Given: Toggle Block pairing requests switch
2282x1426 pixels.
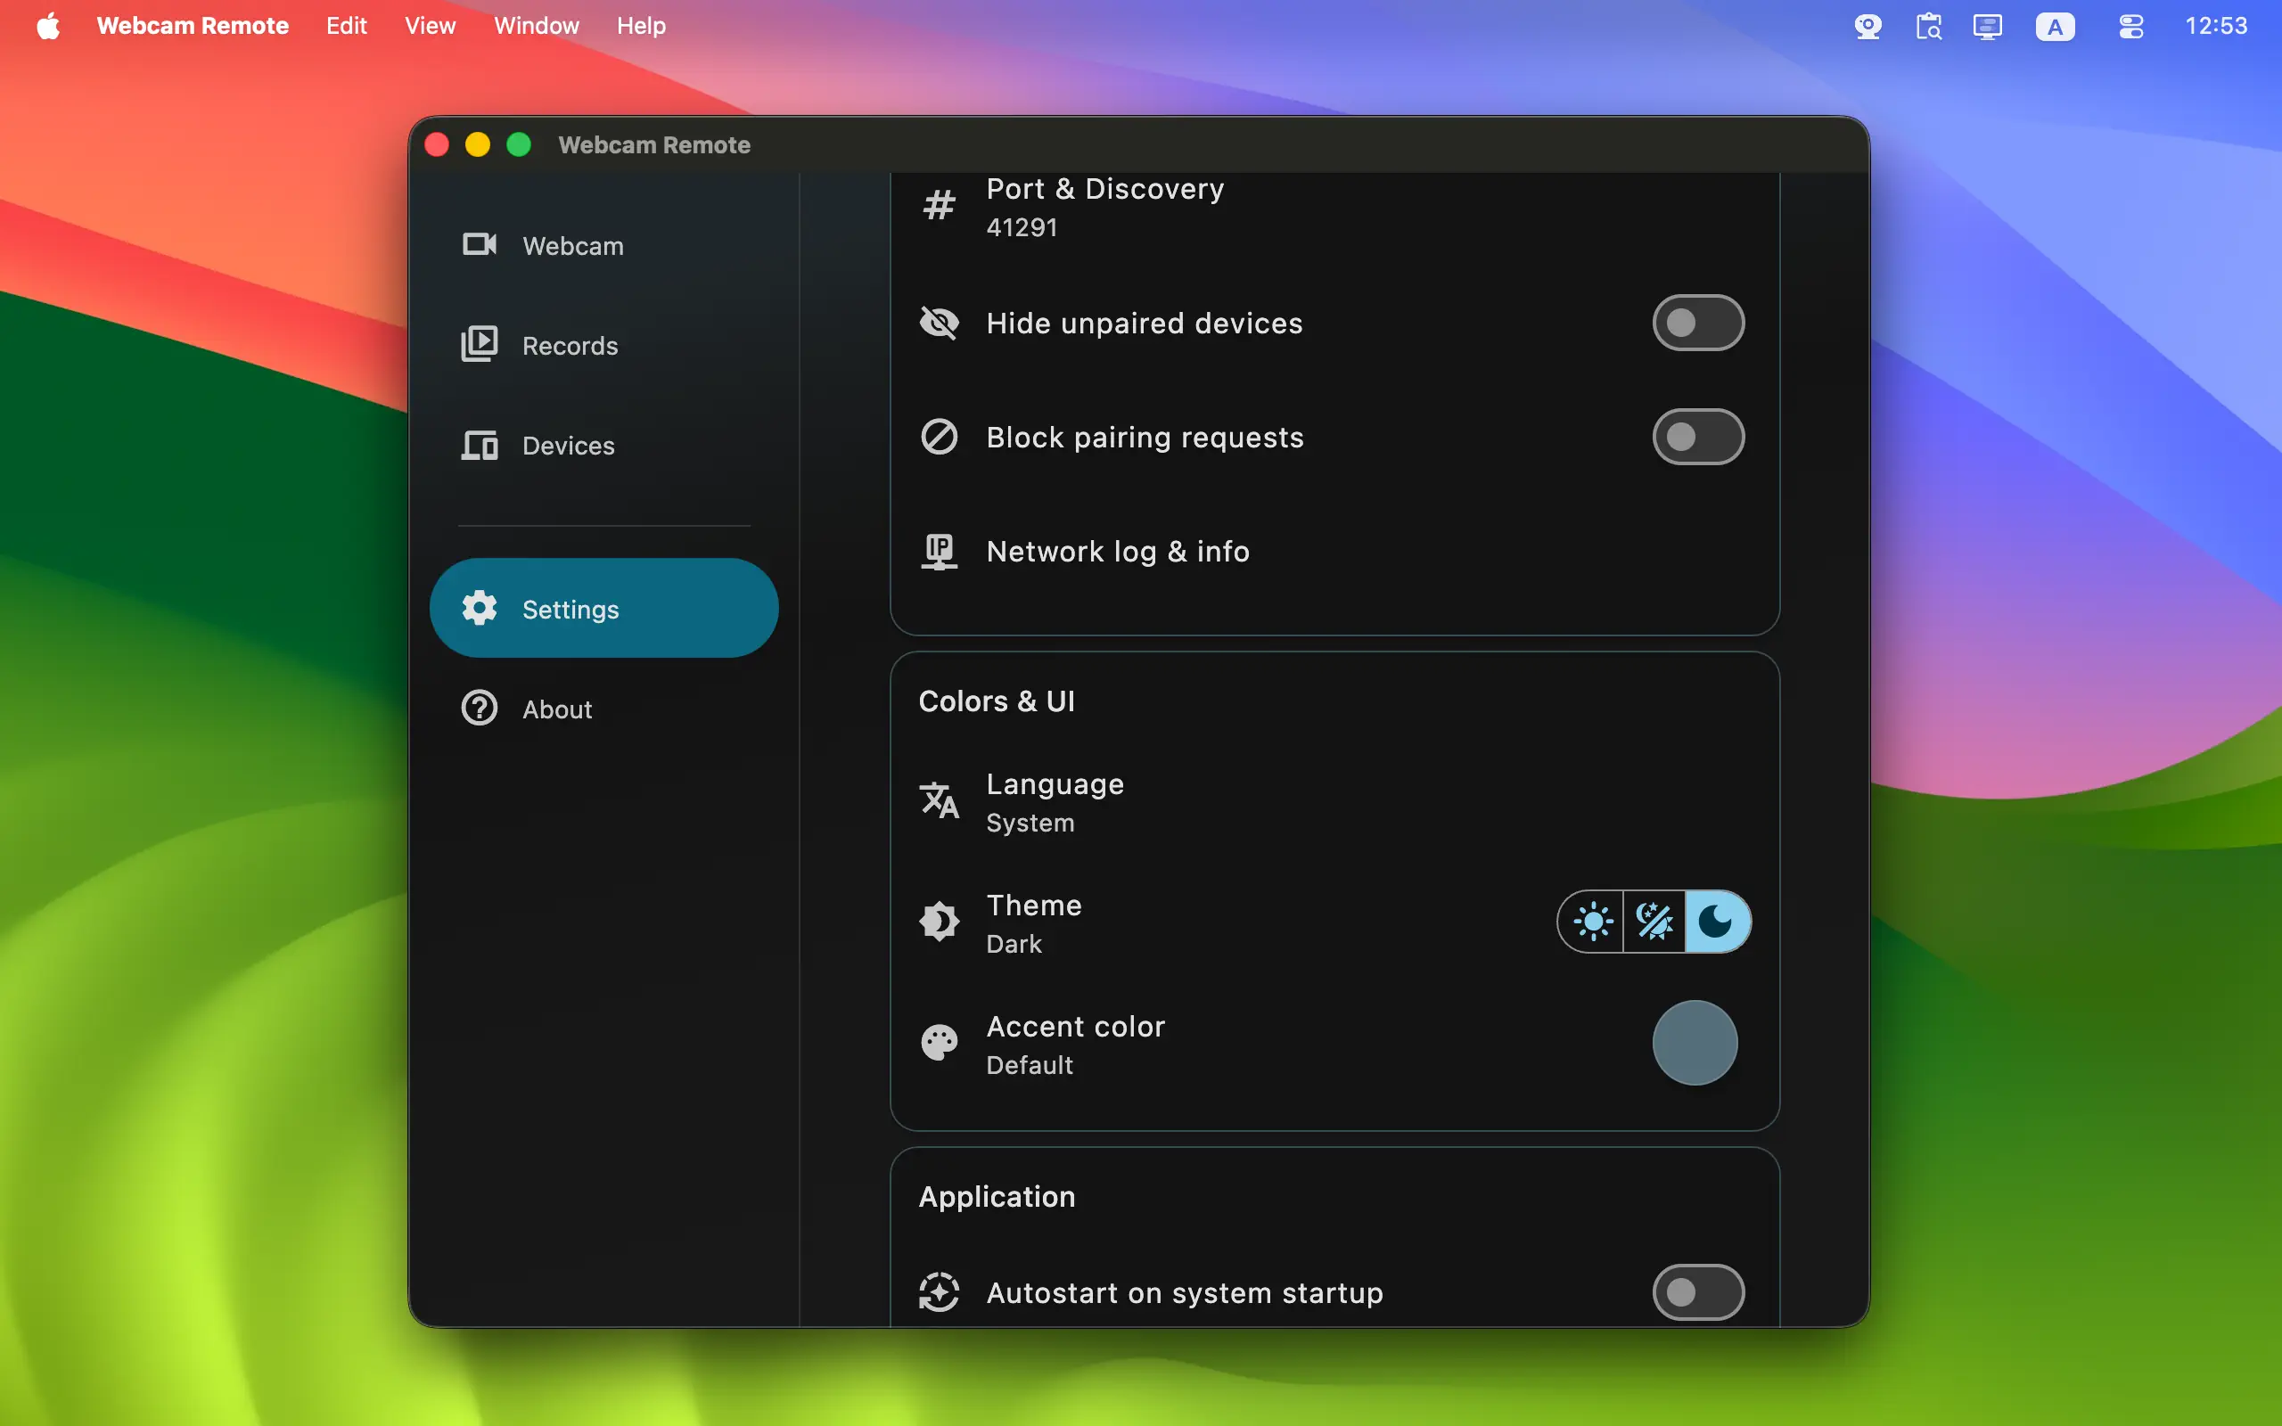Looking at the screenshot, I should point(1697,437).
